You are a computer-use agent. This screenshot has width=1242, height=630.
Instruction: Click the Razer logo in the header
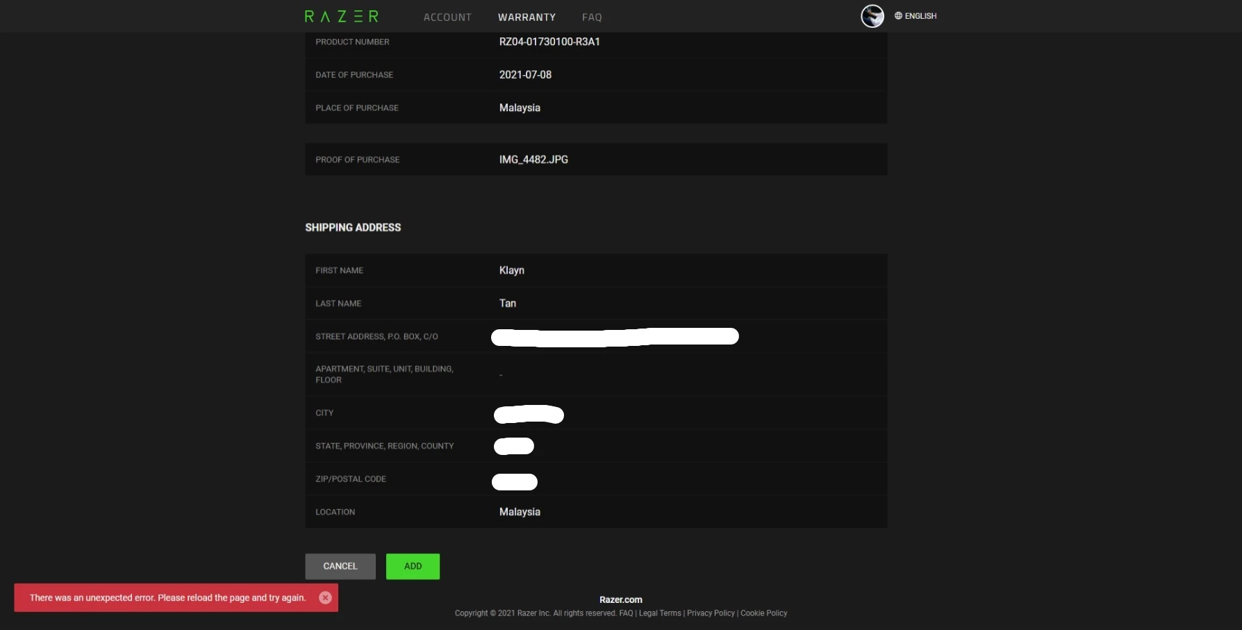pos(342,16)
